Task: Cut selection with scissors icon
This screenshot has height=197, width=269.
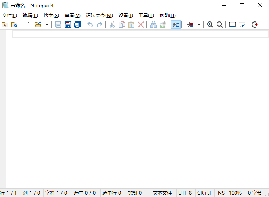Action: coord(112,25)
